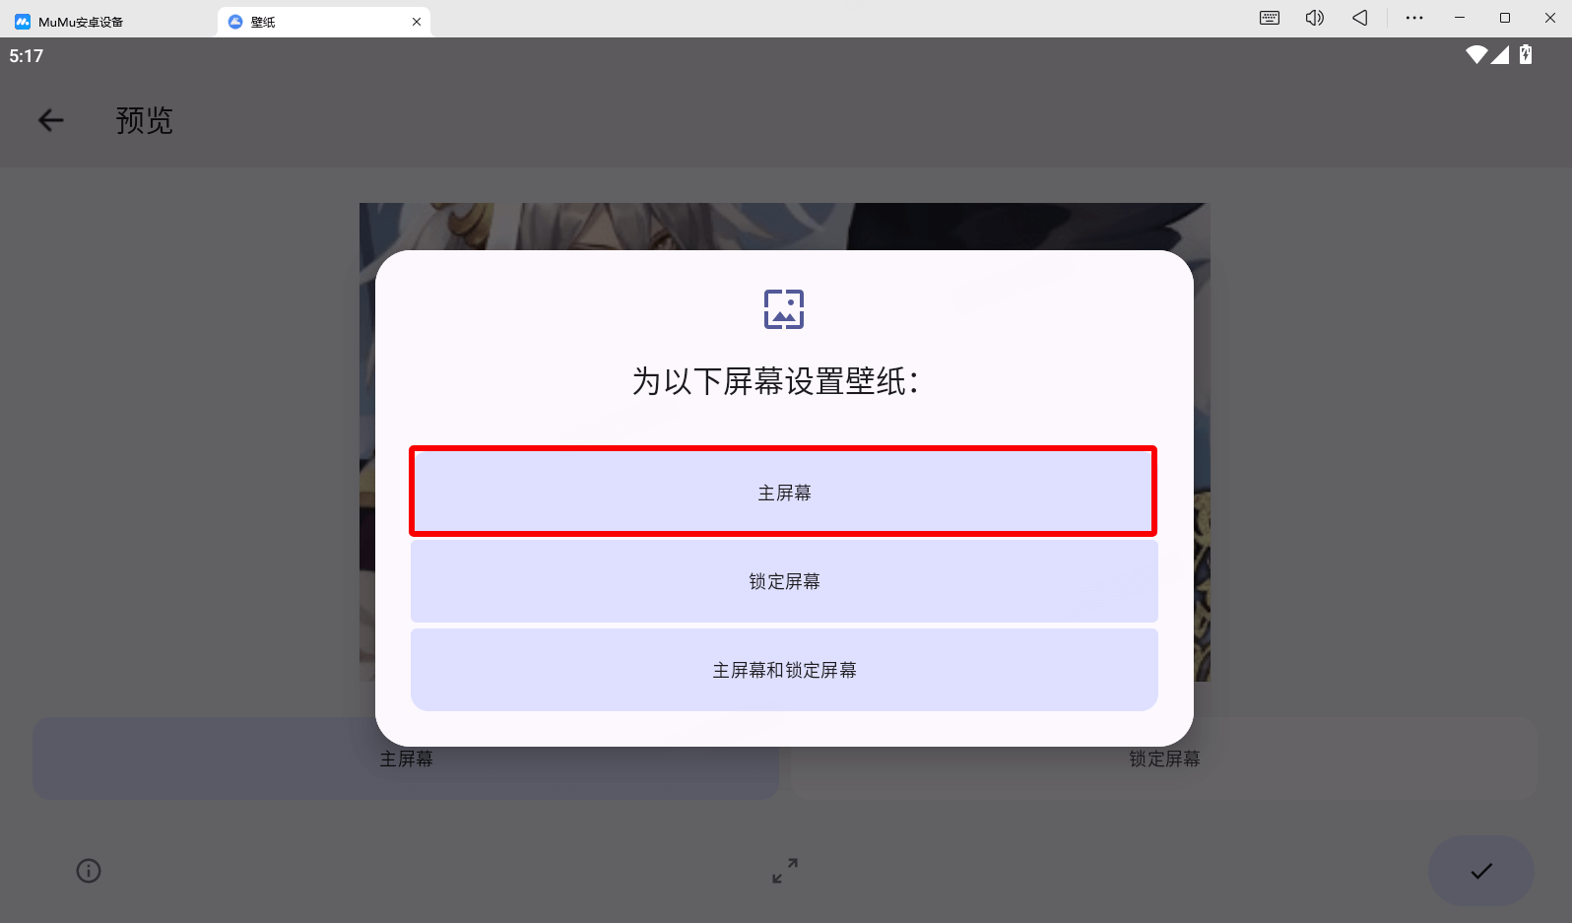Select 主屏幕和锁定屏幕 option
This screenshot has width=1572, height=923.
[784, 670]
